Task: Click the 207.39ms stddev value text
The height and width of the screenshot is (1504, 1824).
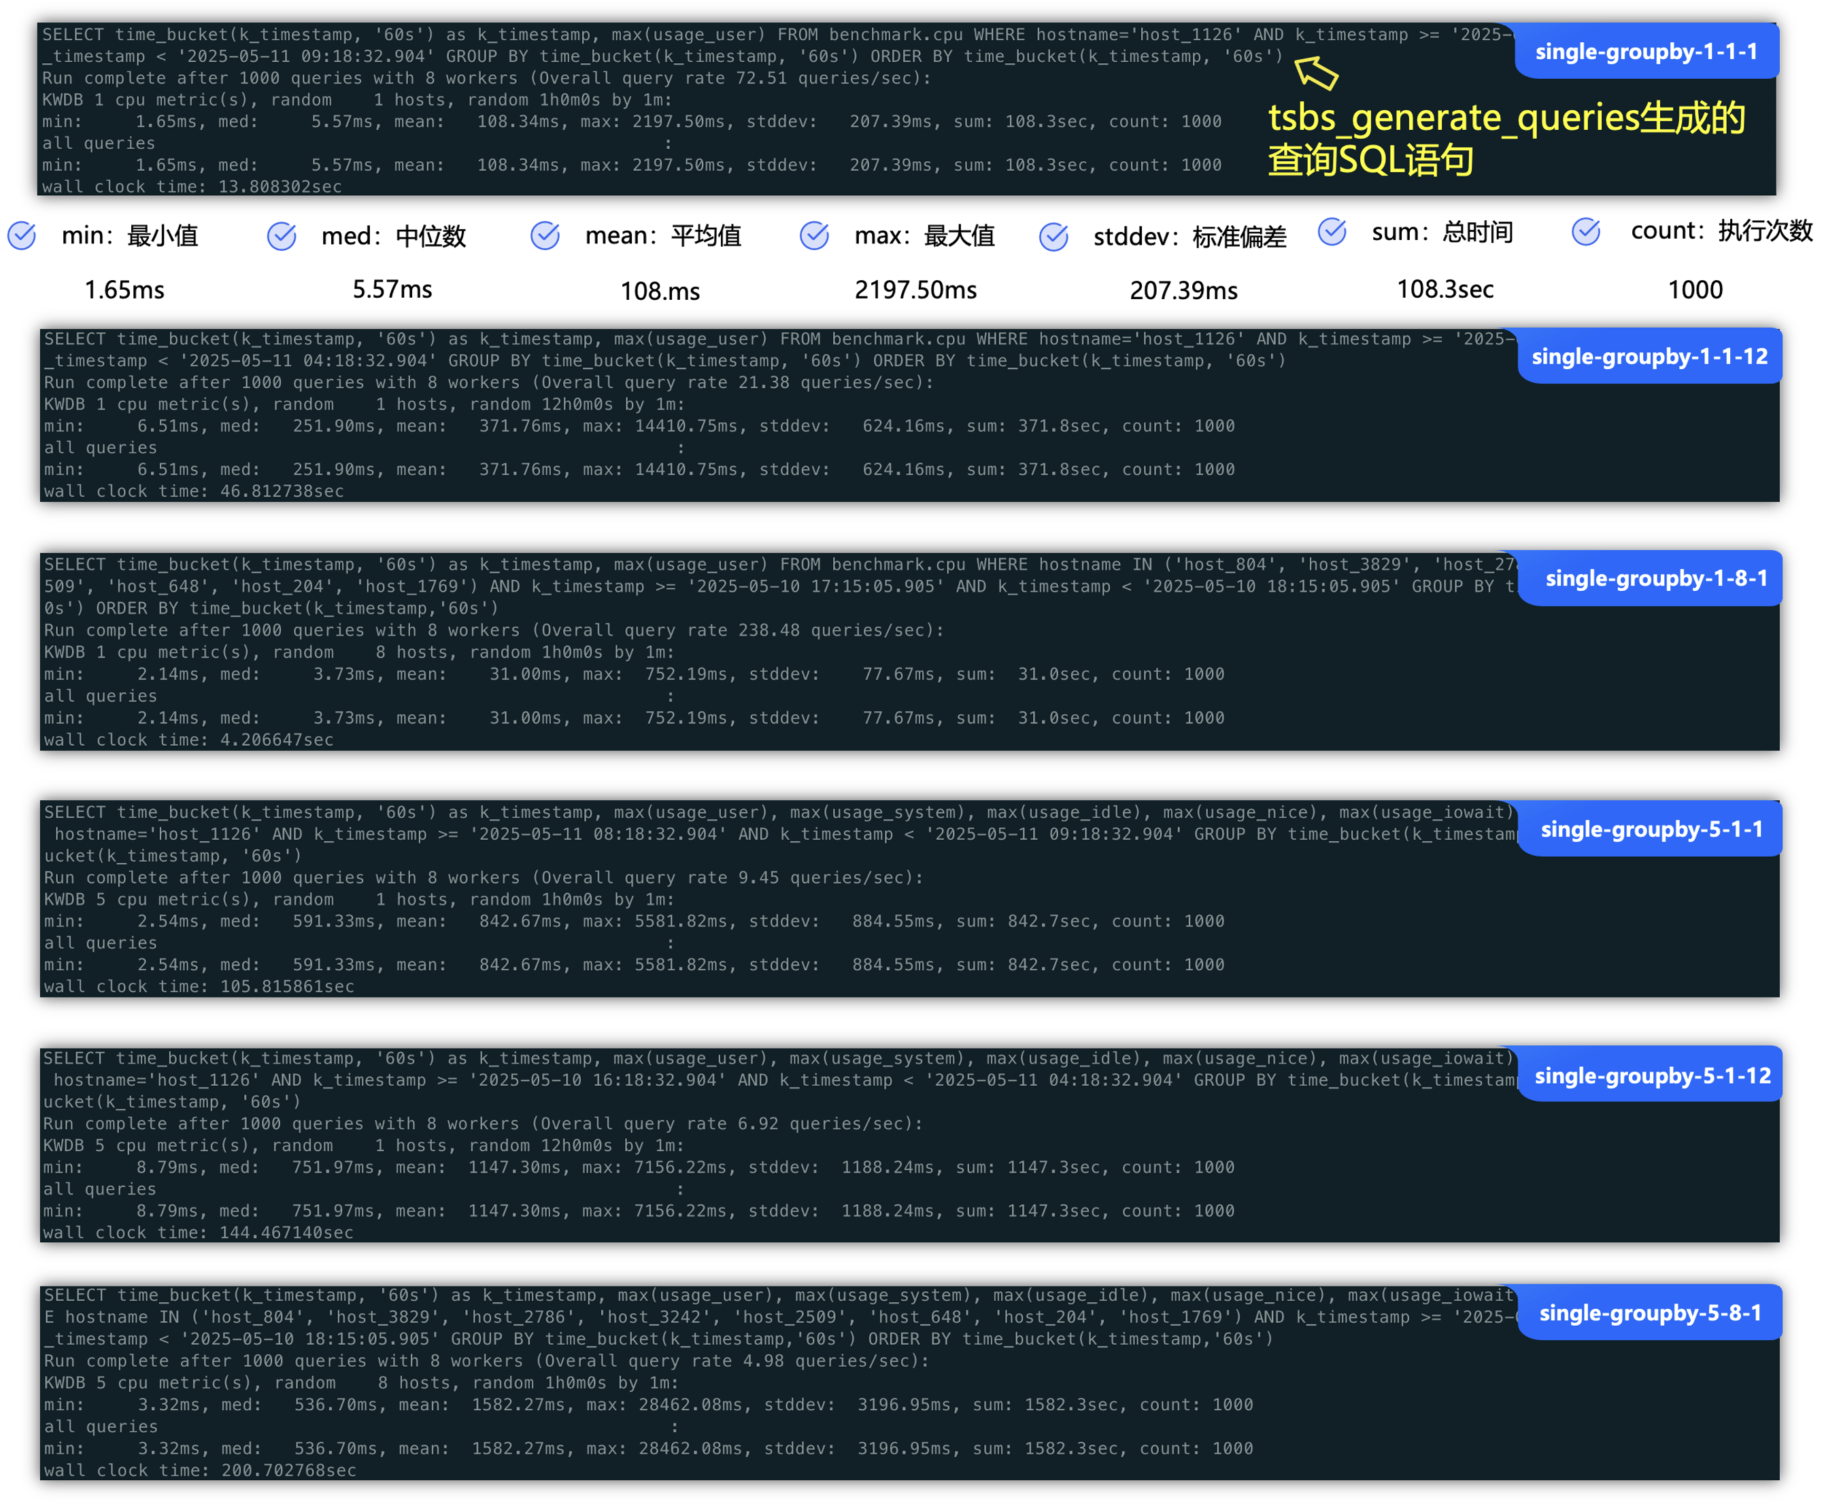Action: 1183,291
